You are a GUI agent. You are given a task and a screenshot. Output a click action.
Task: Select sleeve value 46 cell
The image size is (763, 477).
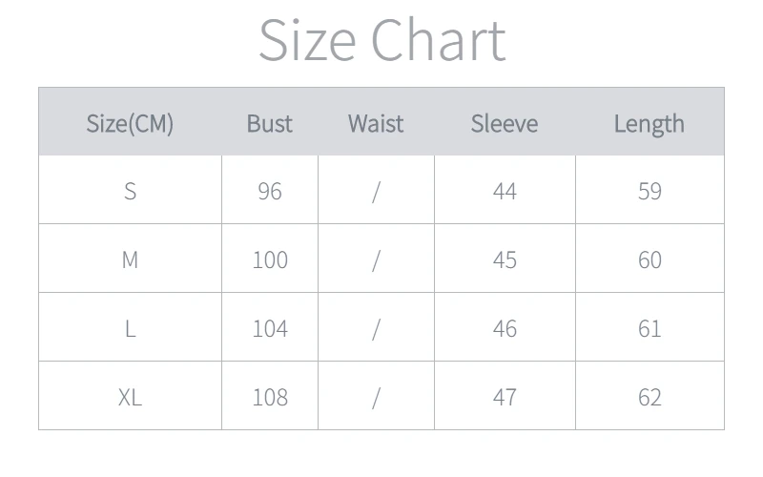click(505, 328)
